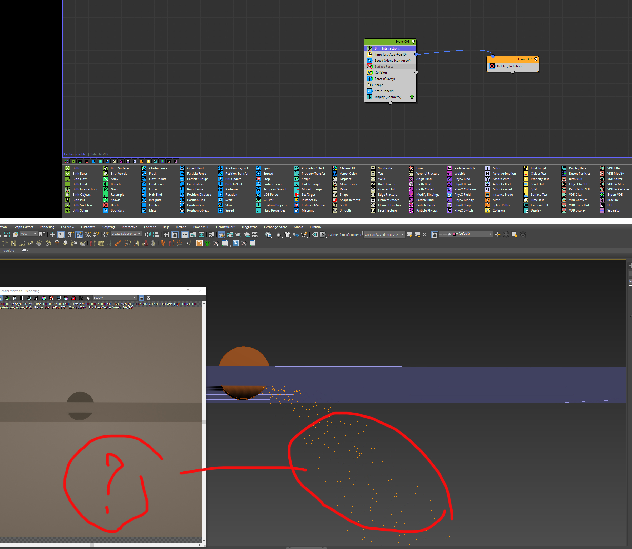Open the Phoenix FD menu
The image size is (632, 549).
201,227
